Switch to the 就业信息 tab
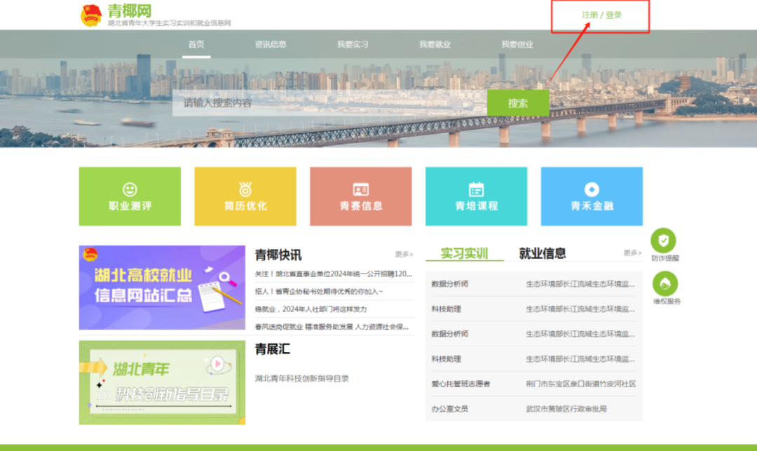This screenshot has width=757, height=451. [542, 253]
